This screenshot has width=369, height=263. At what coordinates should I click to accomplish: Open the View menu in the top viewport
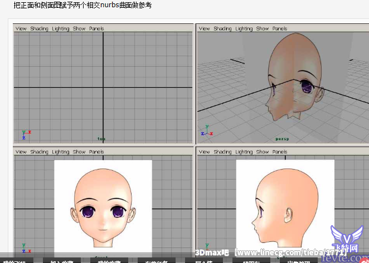21,29
